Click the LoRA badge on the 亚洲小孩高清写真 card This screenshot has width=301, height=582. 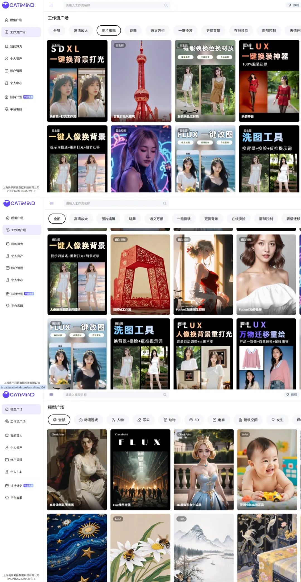245,434
